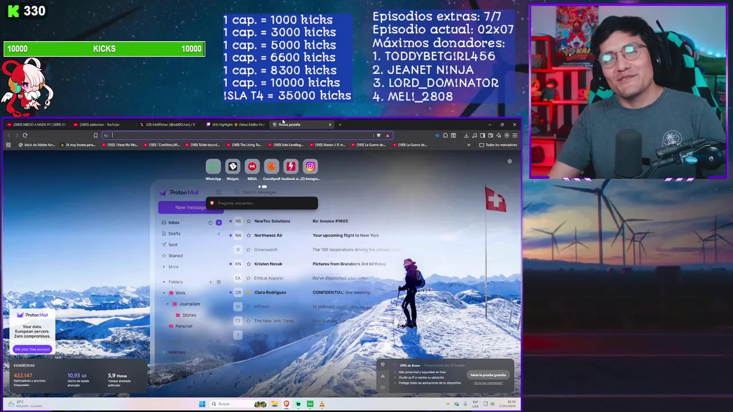Open the I Have No Mo... bookmark
The height and width of the screenshot is (412, 733).
coord(120,145)
